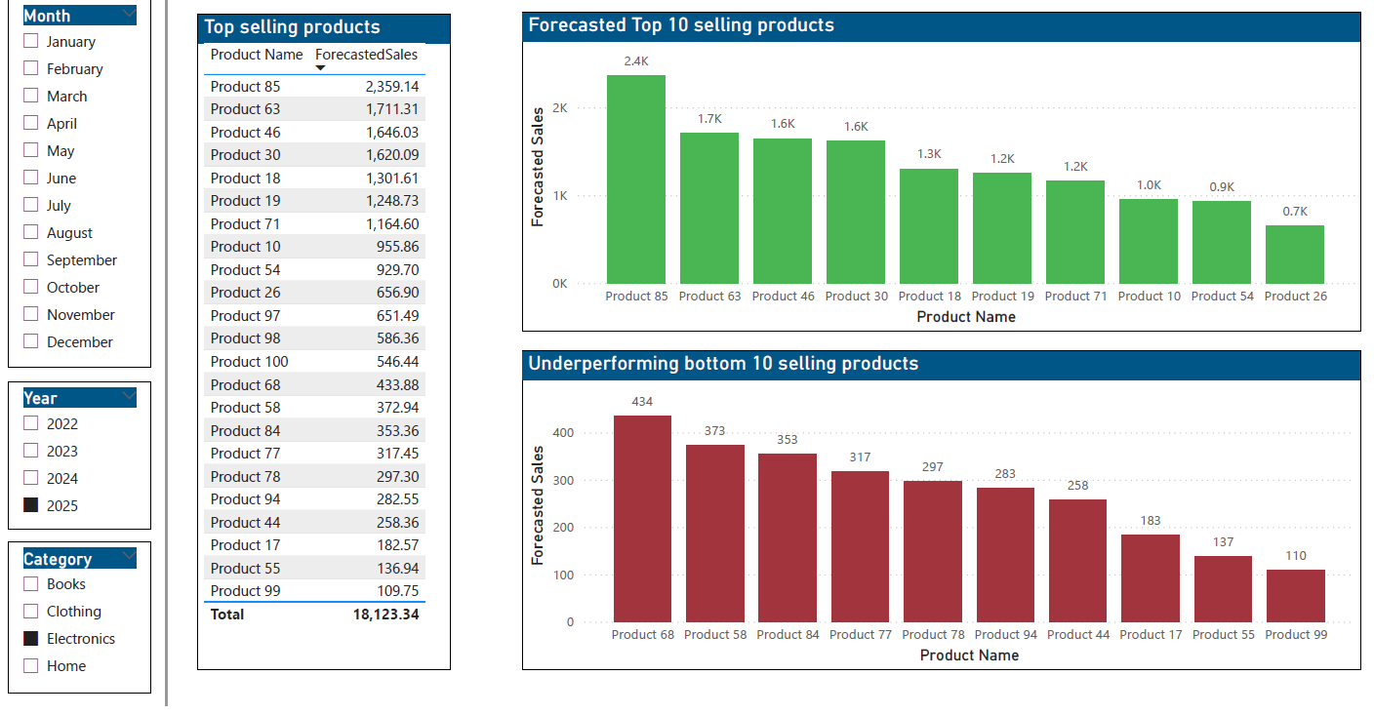
Task: Click the Product 99 red bar
Action: tap(1296, 596)
